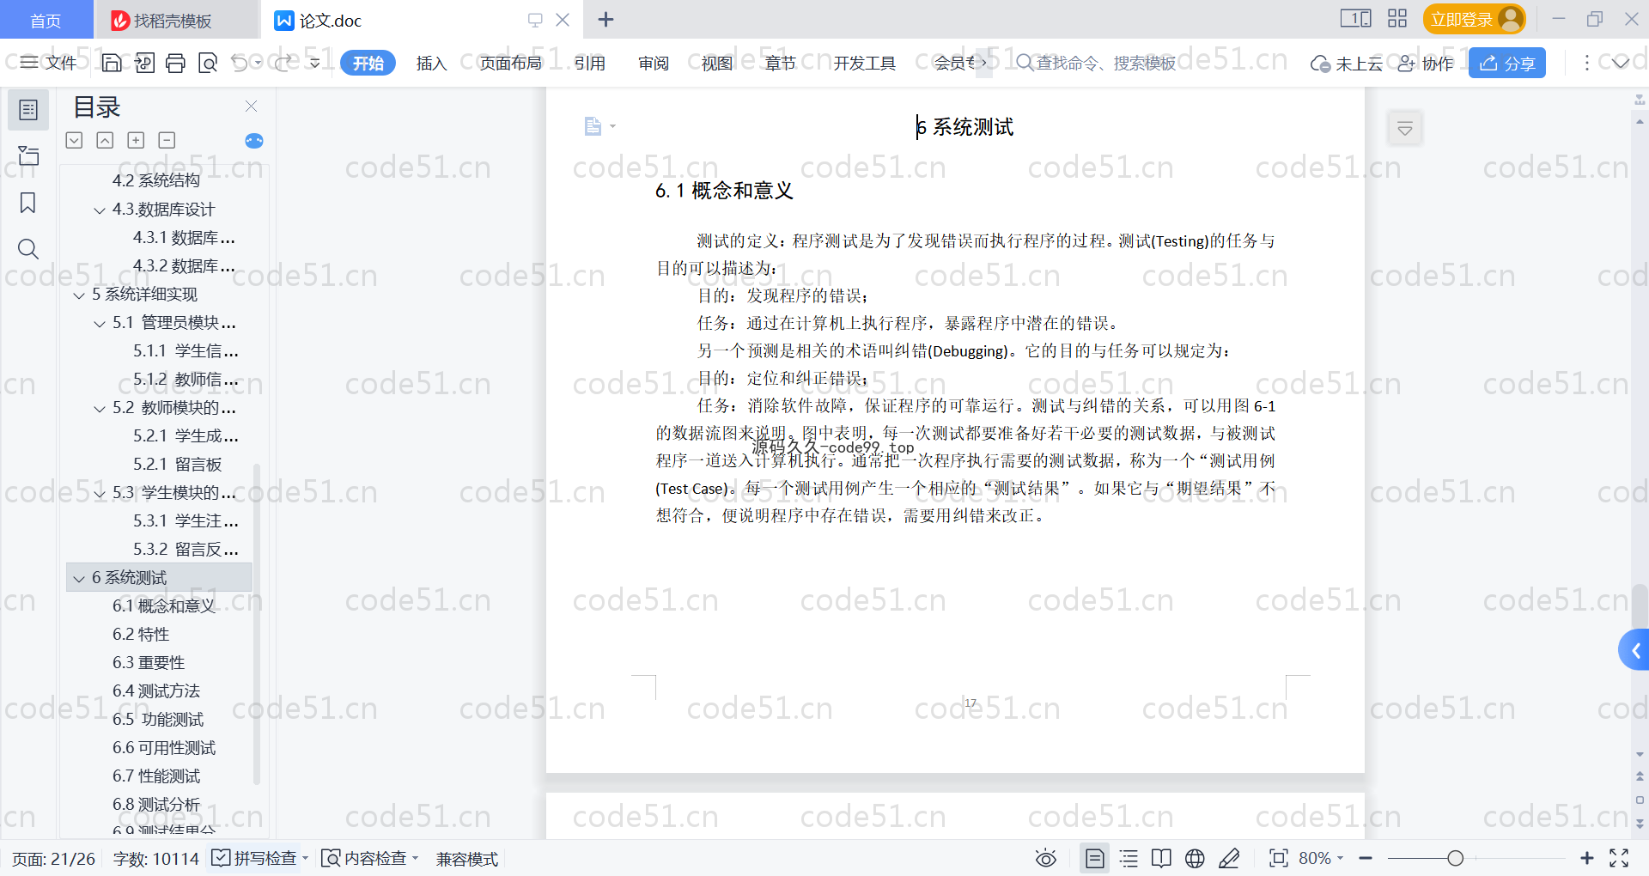Click the 协作 collaboration button
Image resolution: width=1649 pixels, height=876 pixels.
tap(1426, 63)
